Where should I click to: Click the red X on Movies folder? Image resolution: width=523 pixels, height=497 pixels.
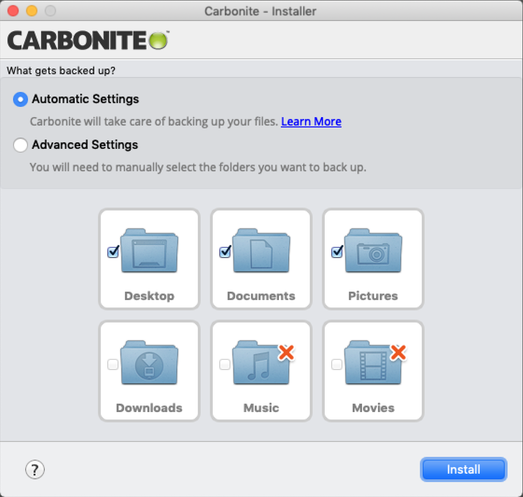point(398,352)
